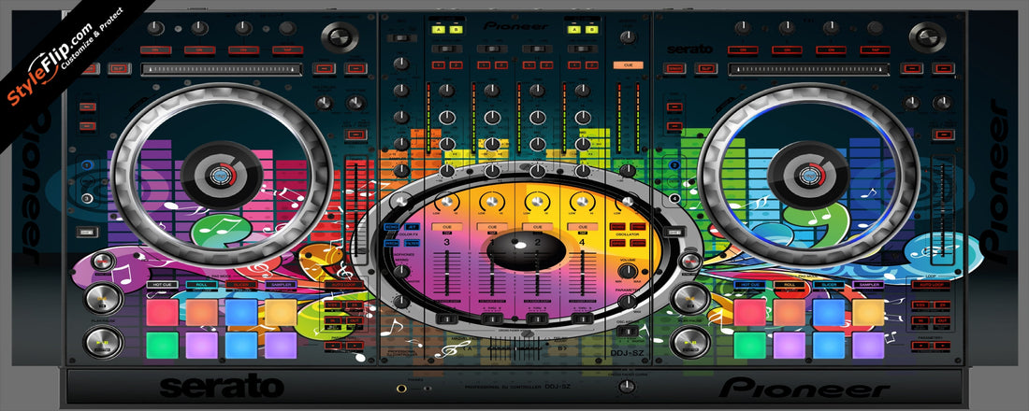Enable headphone CUE for mixer channel 3
Viewport: 1029px width, 411px height.
[447, 227]
